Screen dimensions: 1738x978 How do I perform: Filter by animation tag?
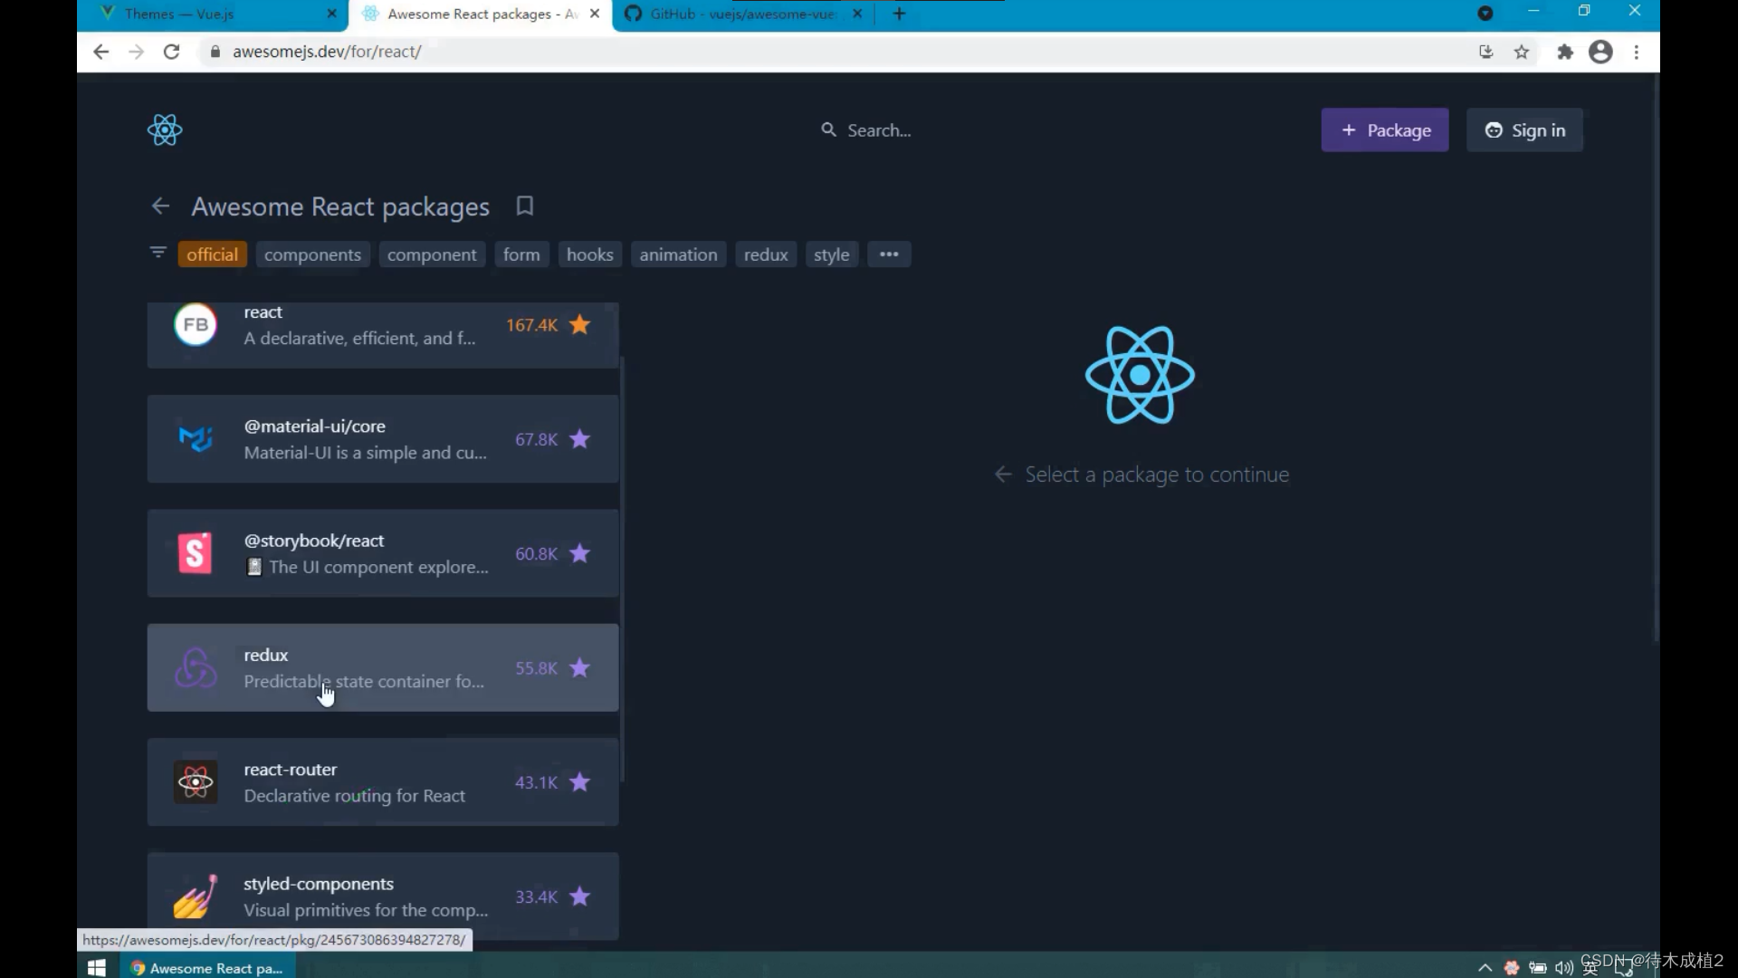click(x=678, y=254)
